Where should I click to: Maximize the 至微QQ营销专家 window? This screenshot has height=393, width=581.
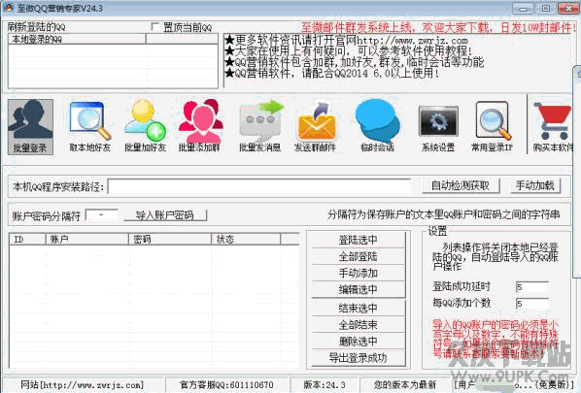[x=546, y=8]
